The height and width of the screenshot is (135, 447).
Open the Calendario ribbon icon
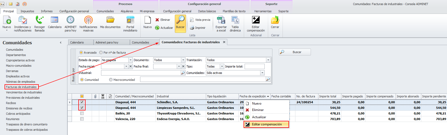[55, 21]
